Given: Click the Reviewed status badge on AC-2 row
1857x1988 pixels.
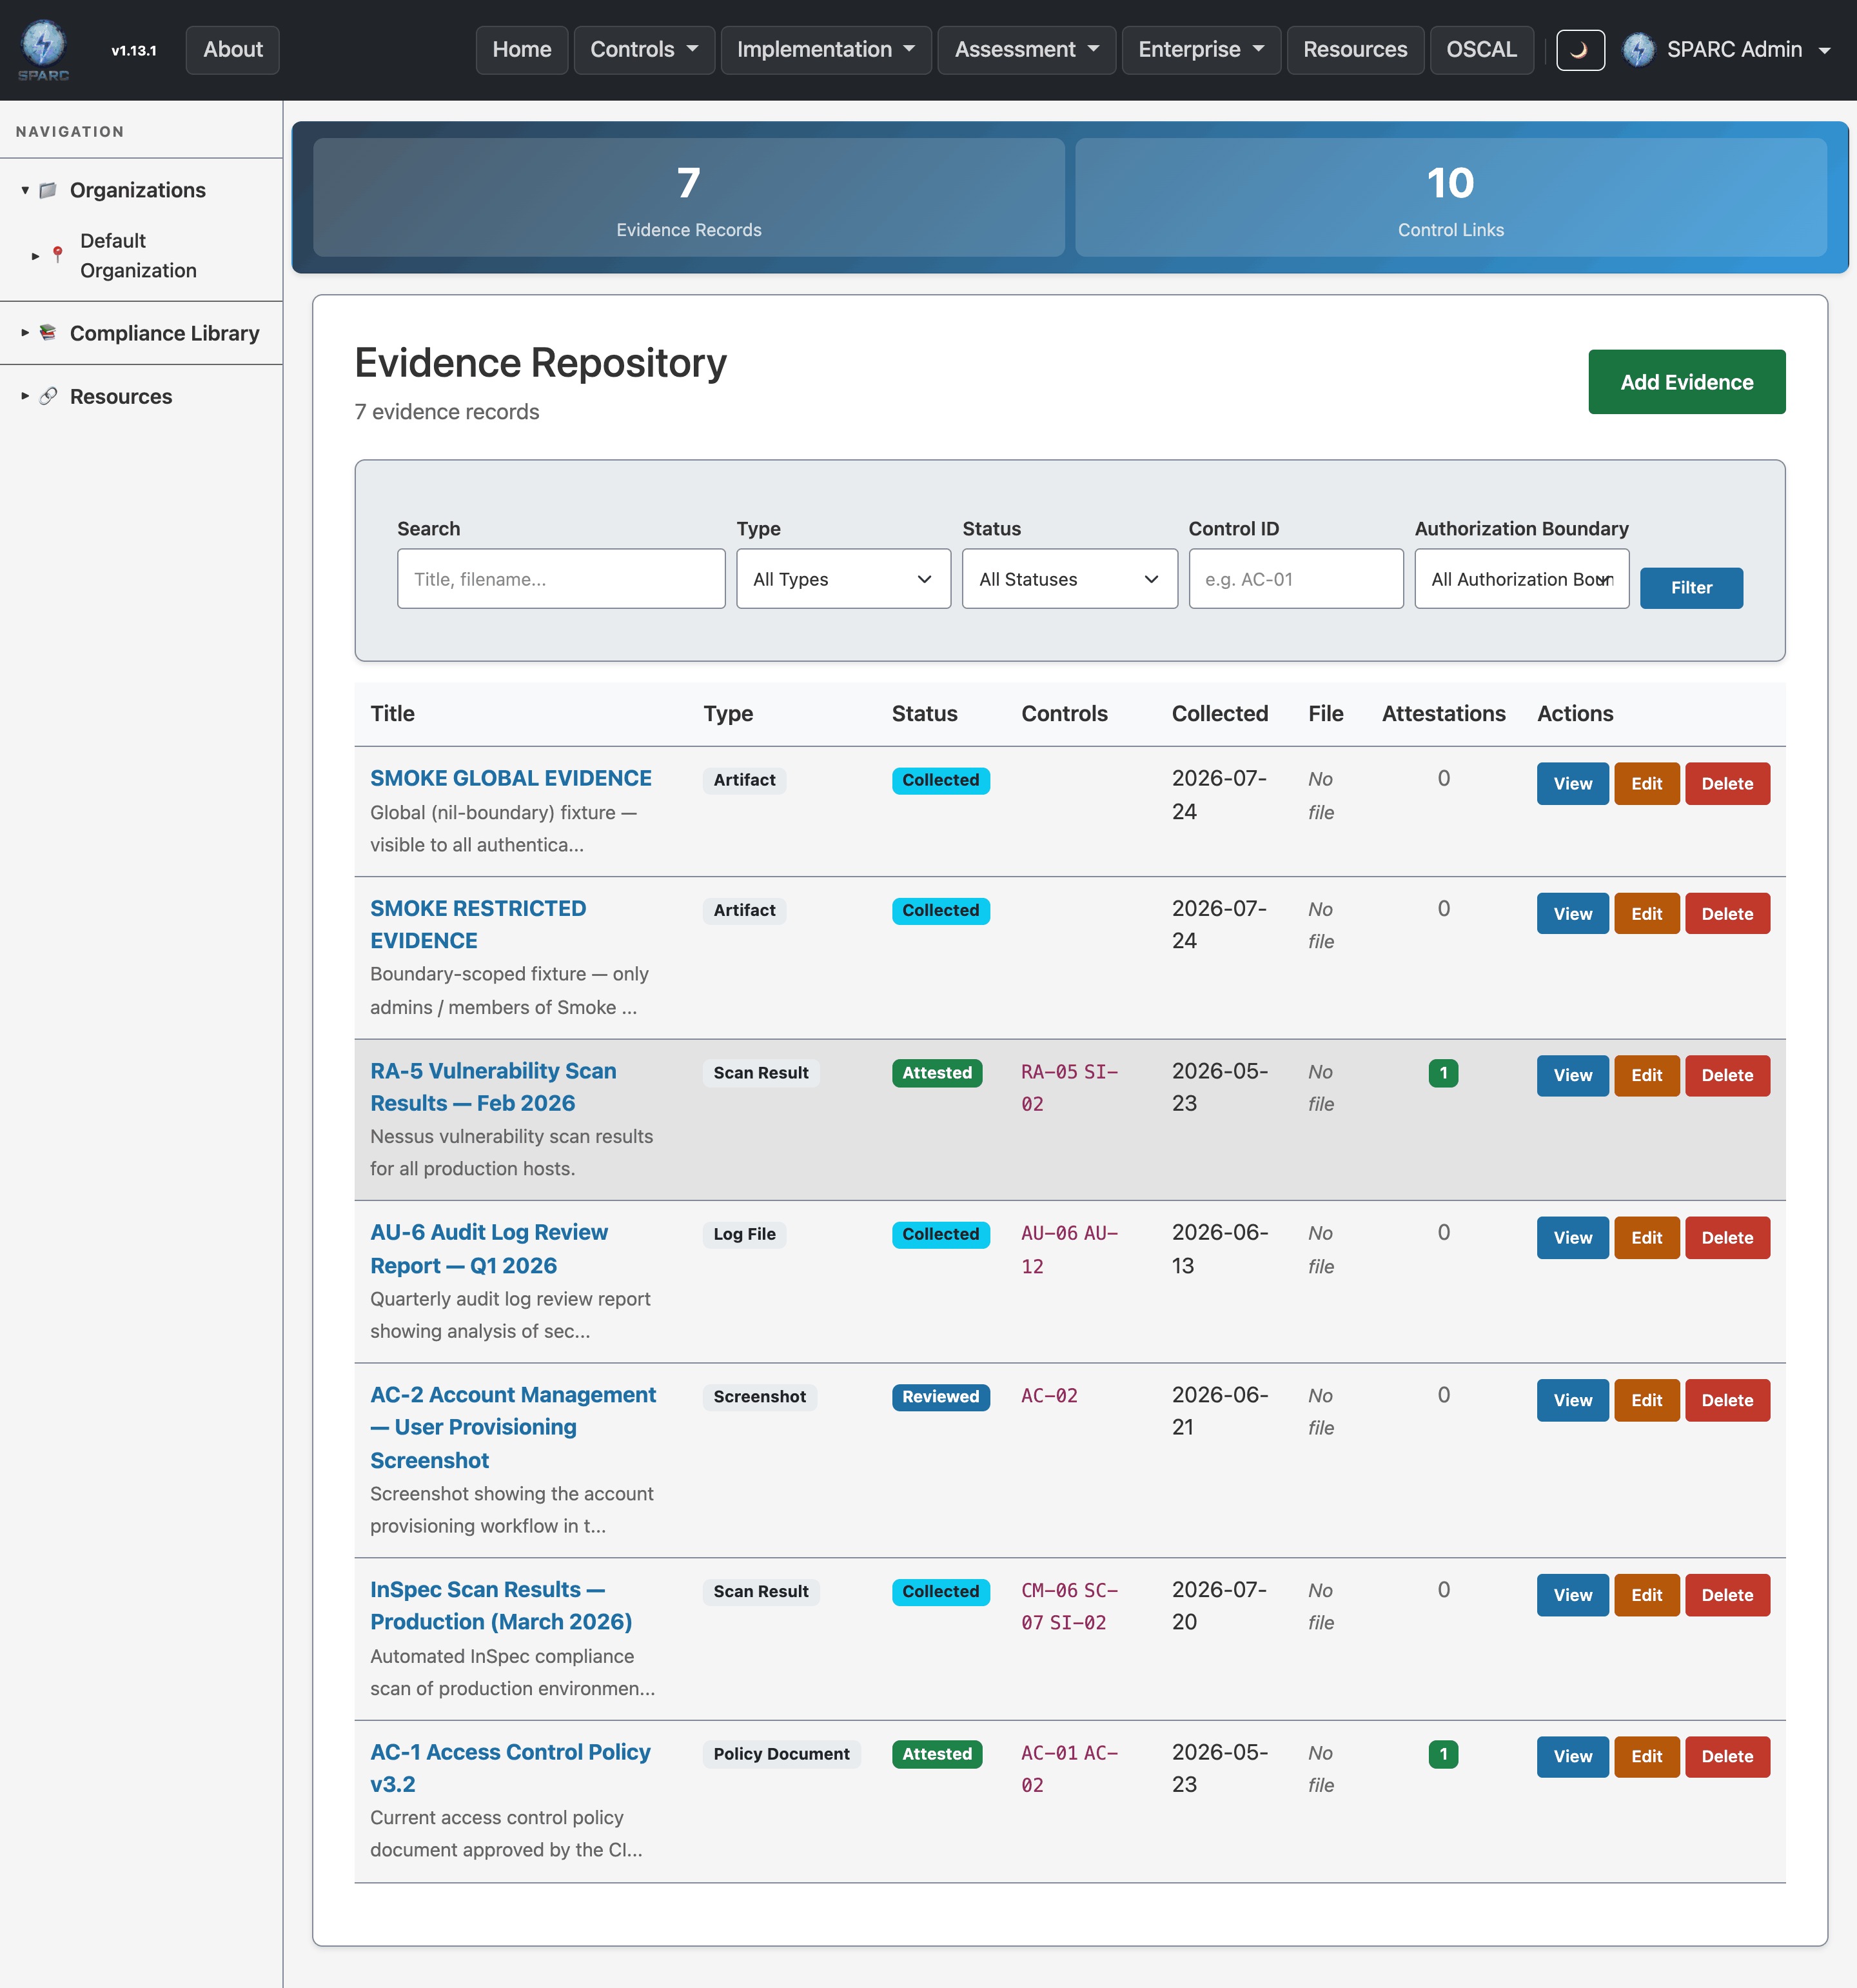Looking at the screenshot, I should (x=941, y=1397).
